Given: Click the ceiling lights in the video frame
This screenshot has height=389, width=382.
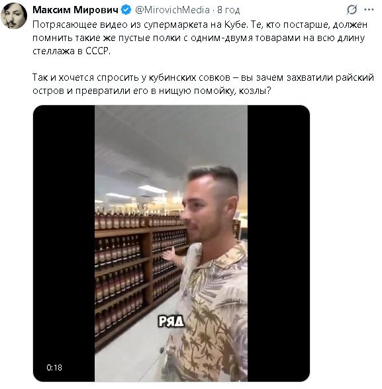Looking at the screenshot, I should click(152, 190).
